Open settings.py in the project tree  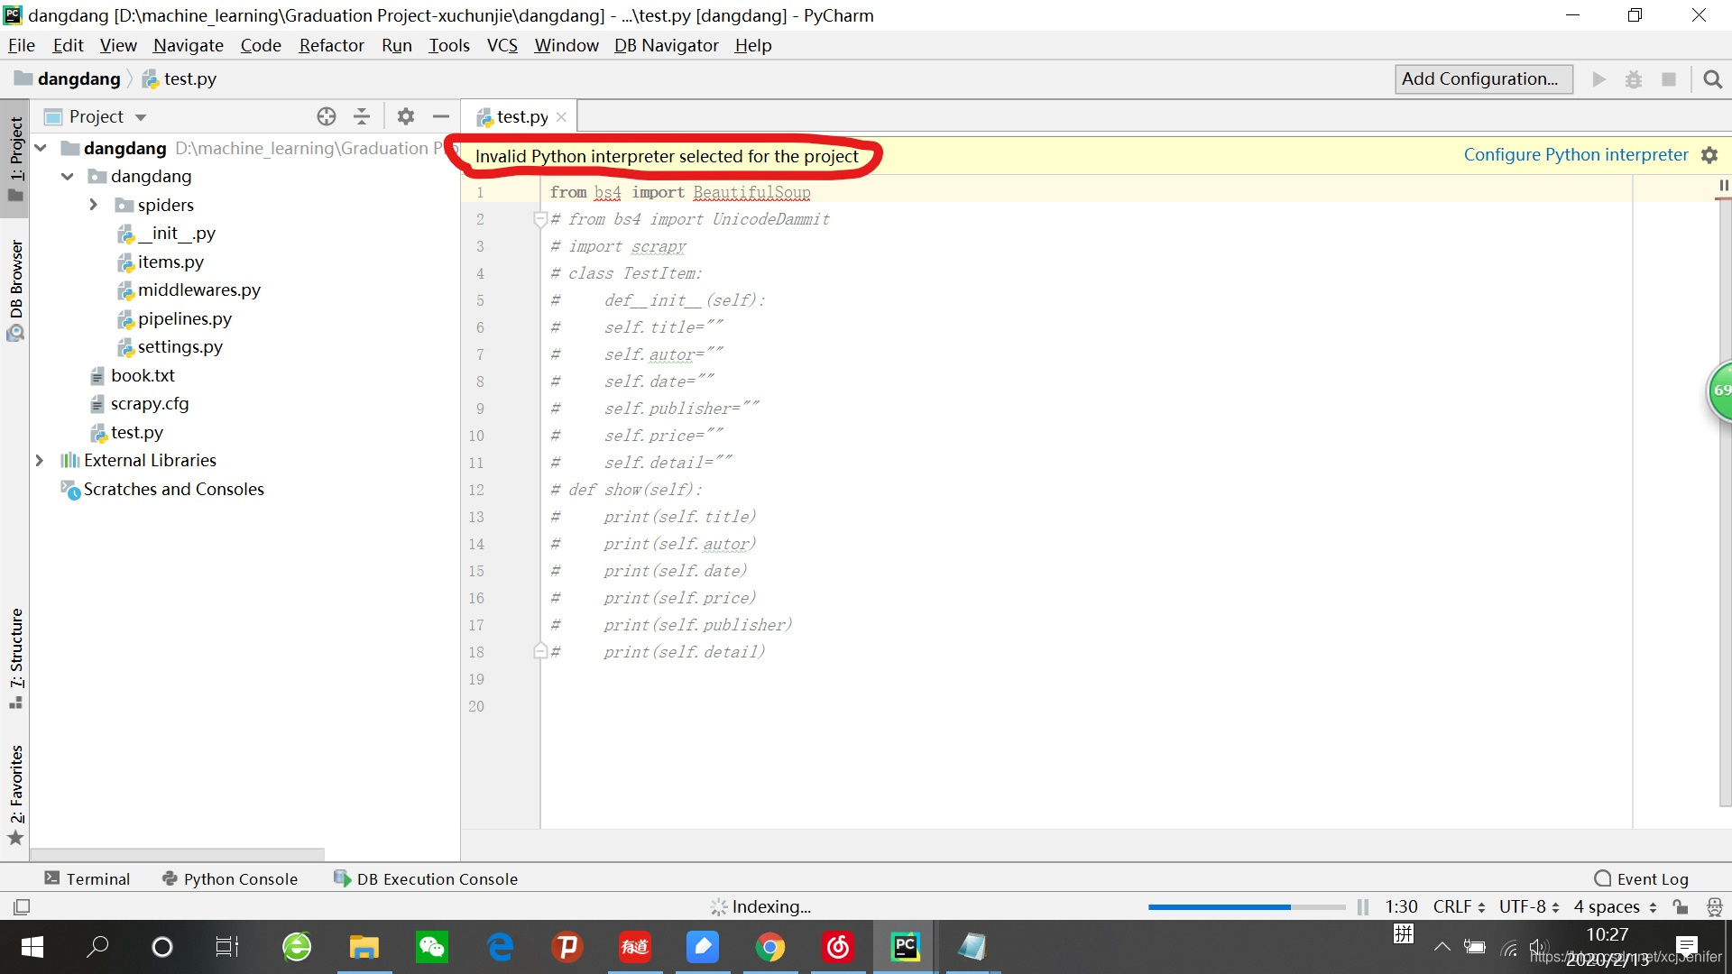(180, 346)
